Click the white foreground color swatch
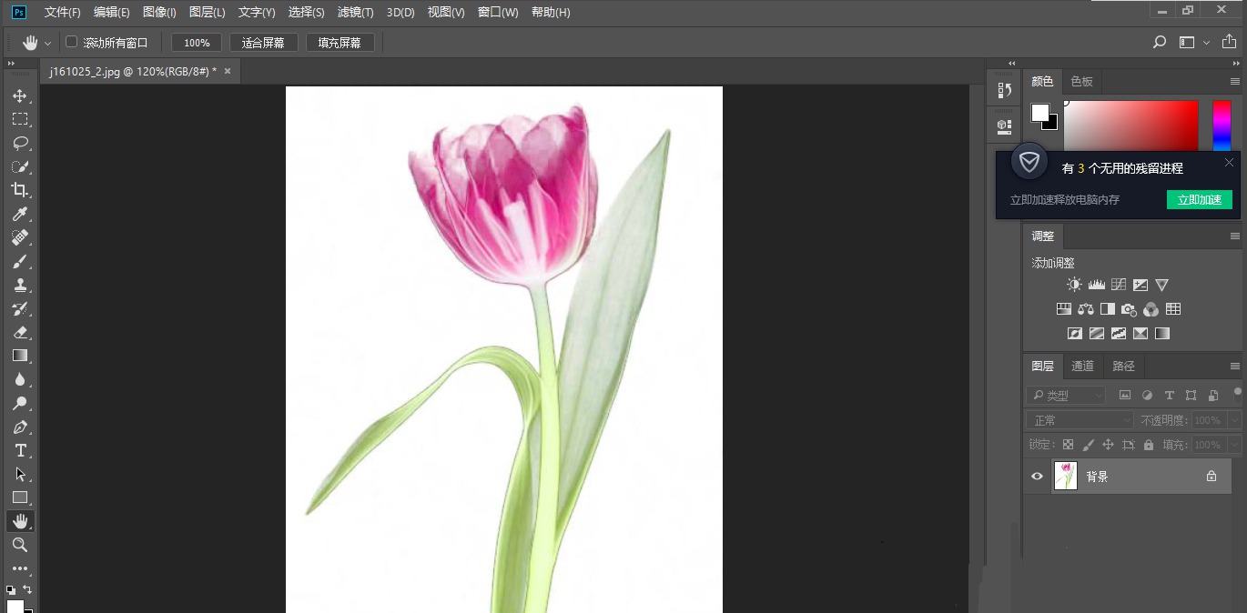 point(1042,111)
